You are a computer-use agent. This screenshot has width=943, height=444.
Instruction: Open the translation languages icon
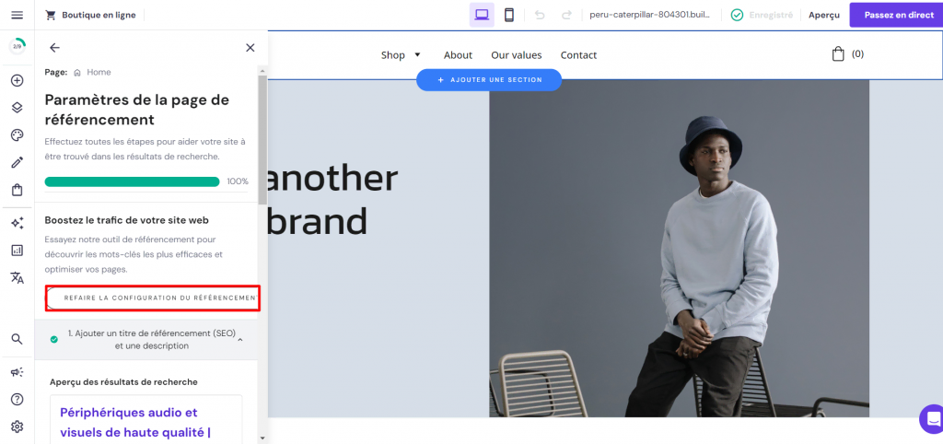[x=17, y=277]
